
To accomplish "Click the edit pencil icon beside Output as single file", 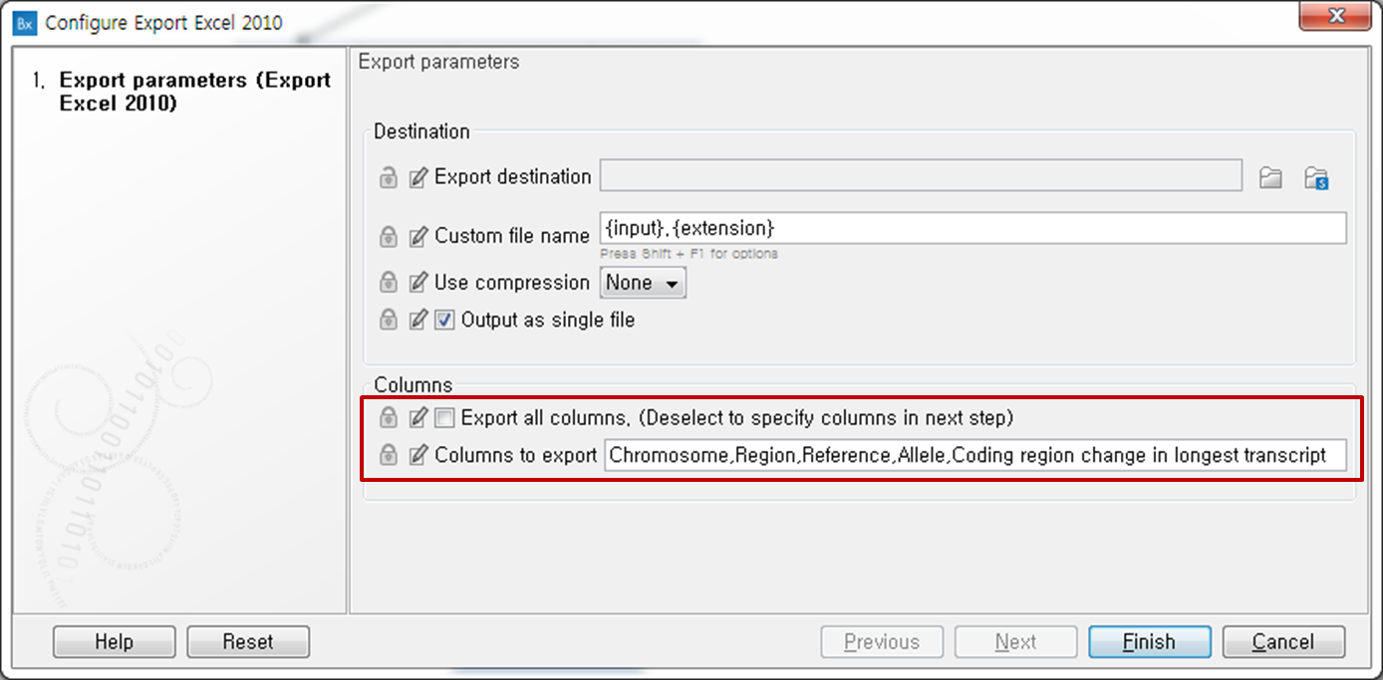I will (x=418, y=321).
